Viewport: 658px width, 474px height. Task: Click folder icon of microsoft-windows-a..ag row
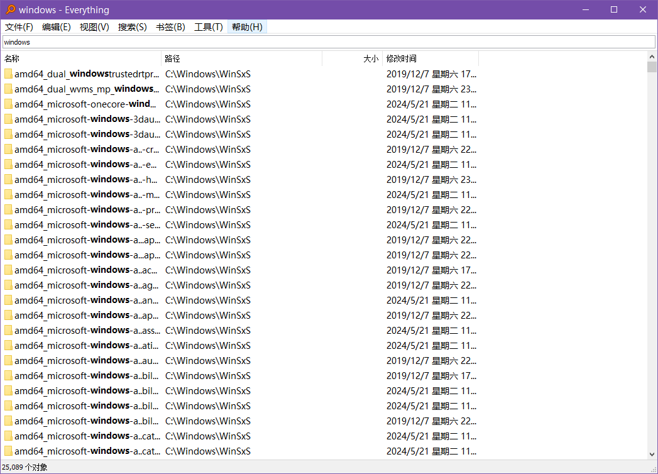pyautogui.click(x=8, y=285)
